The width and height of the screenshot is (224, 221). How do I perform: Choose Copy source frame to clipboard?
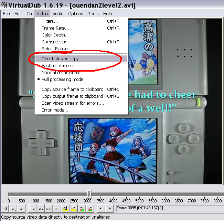click(x=81, y=90)
